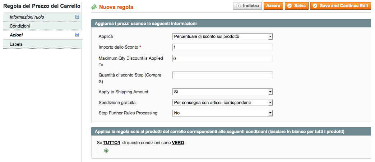Click save icon beside Informazioni ruolo tab

coord(77,17)
